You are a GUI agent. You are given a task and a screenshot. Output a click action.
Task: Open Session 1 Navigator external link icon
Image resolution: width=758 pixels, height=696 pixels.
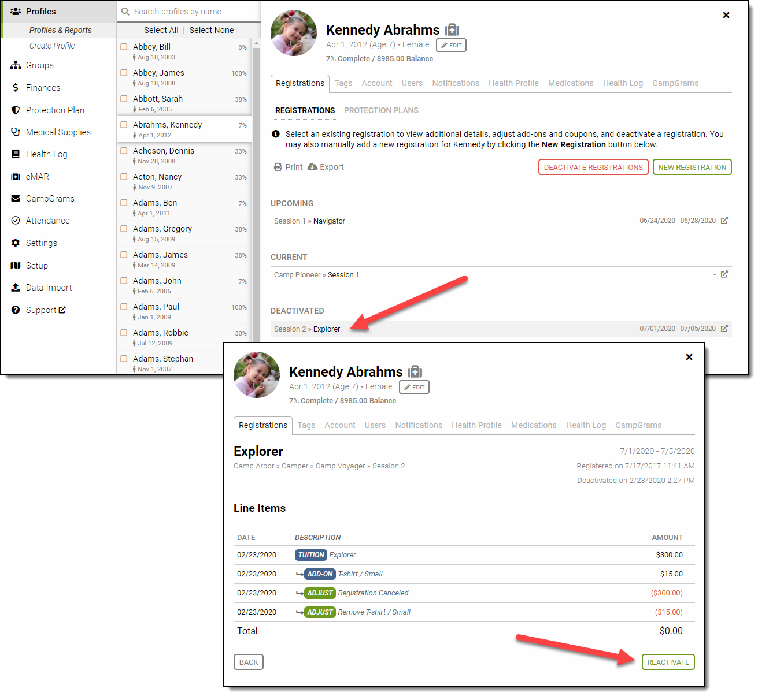pyautogui.click(x=724, y=221)
